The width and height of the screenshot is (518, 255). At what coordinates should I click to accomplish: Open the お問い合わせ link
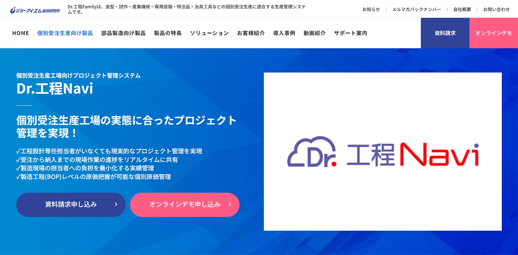pos(496,9)
